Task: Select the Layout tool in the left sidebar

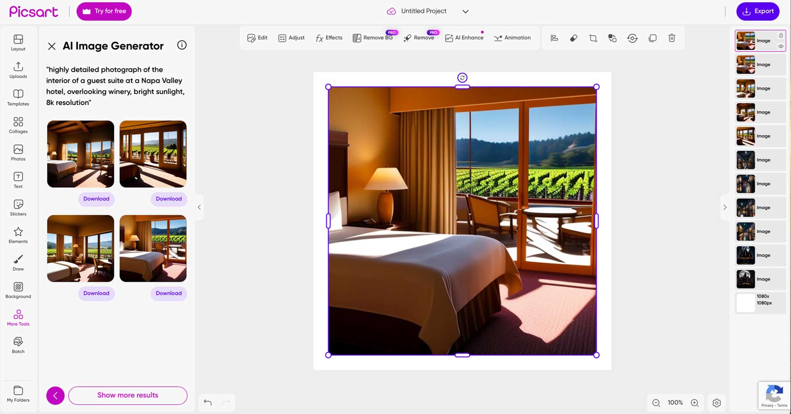Action: (x=18, y=42)
